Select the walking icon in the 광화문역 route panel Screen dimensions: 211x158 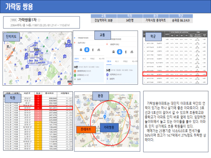click(x=126, y=52)
